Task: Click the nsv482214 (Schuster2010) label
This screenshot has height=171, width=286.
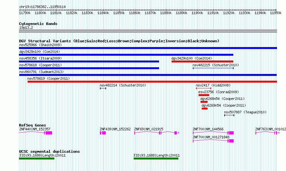Action: [123, 85]
